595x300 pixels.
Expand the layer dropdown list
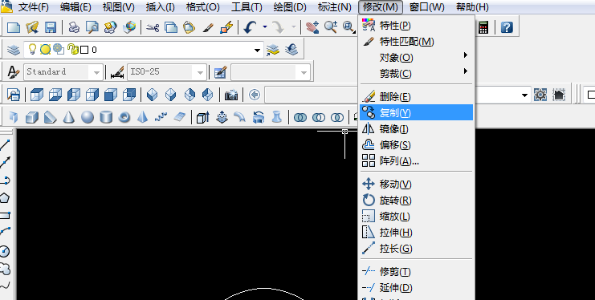[257, 50]
